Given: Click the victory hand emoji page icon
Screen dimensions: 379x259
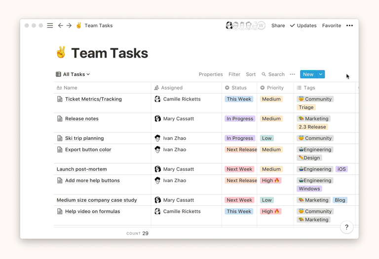Looking at the screenshot, I should [61, 53].
